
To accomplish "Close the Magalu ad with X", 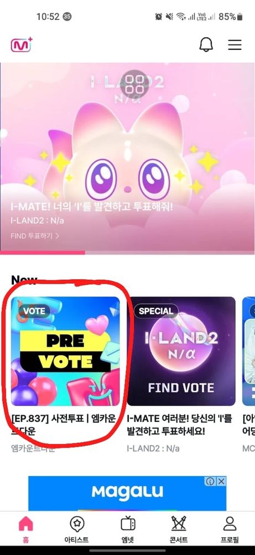I will pyautogui.click(x=221, y=481).
